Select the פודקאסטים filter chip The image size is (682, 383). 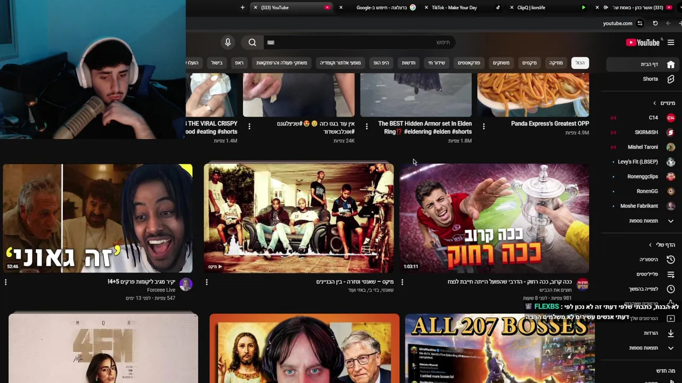[469, 63]
